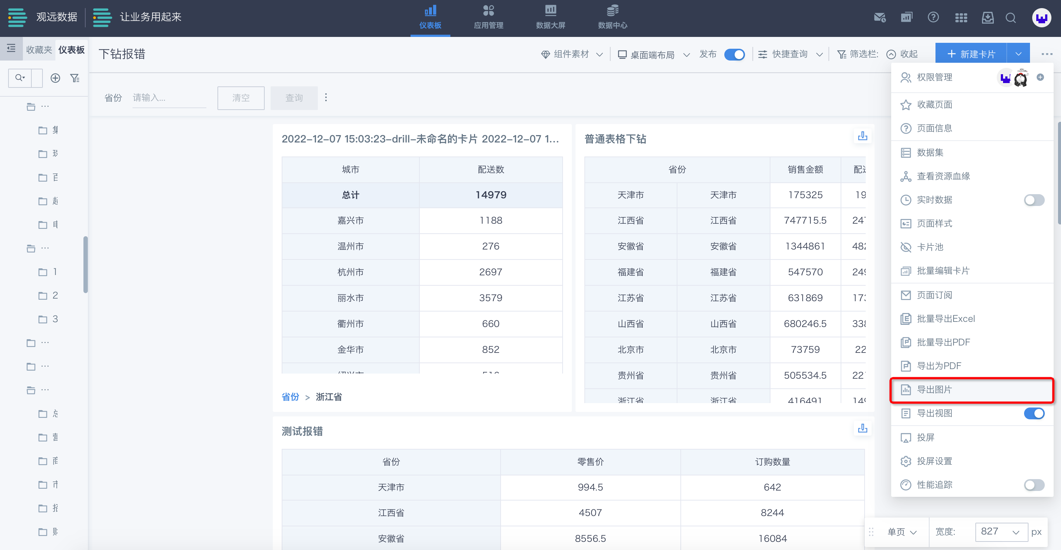Open the 快捷查询 dropdown
1061x550 pixels.
[x=790, y=54]
